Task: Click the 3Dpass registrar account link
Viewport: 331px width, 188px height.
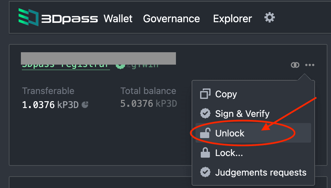Action: coord(65,65)
